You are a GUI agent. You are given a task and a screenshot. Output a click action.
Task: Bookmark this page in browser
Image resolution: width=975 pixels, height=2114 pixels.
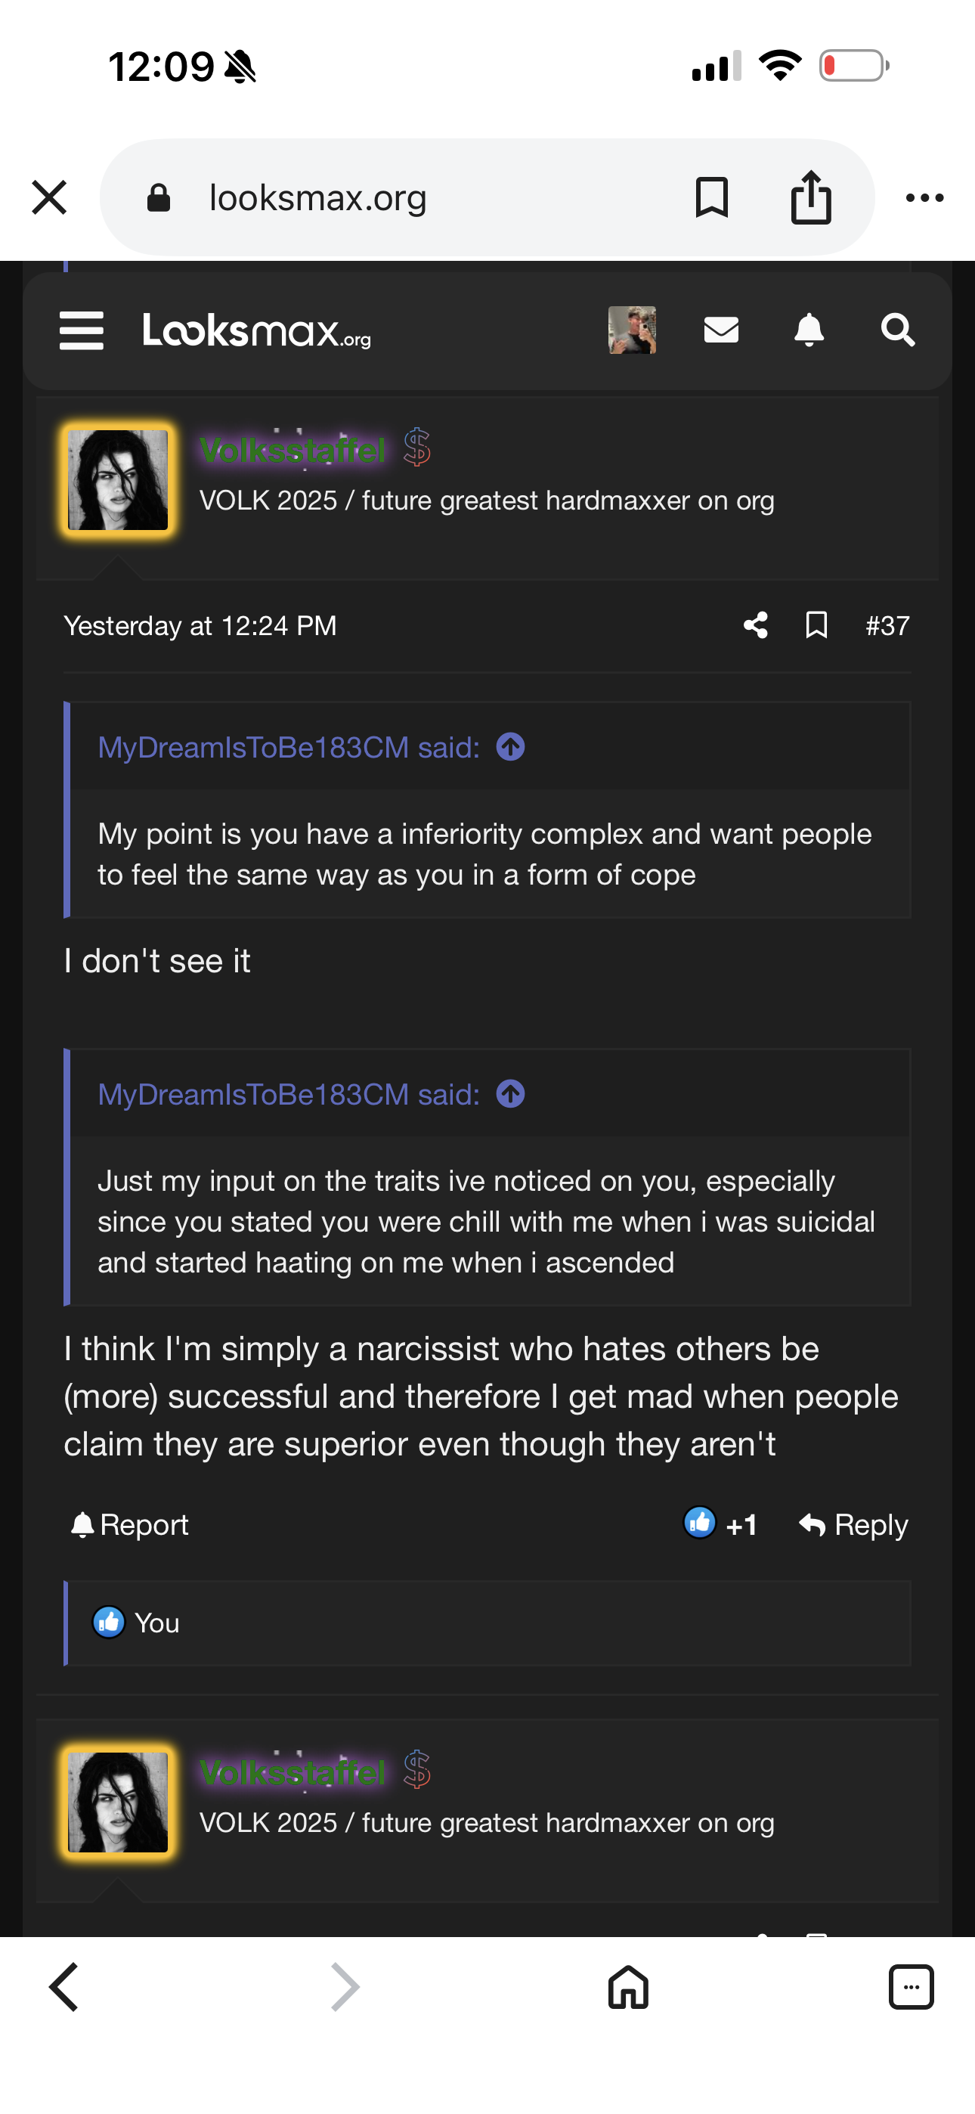pyautogui.click(x=711, y=198)
